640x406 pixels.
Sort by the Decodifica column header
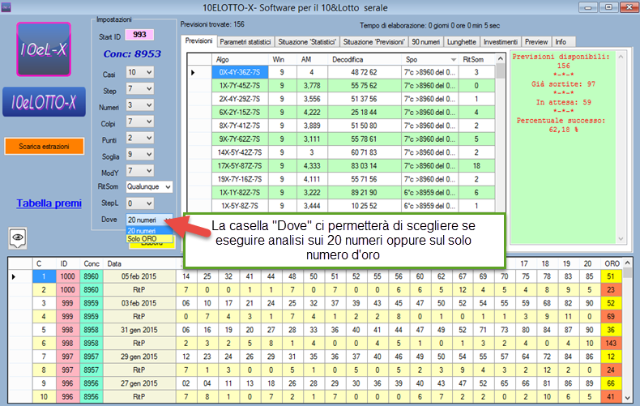coord(364,60)
